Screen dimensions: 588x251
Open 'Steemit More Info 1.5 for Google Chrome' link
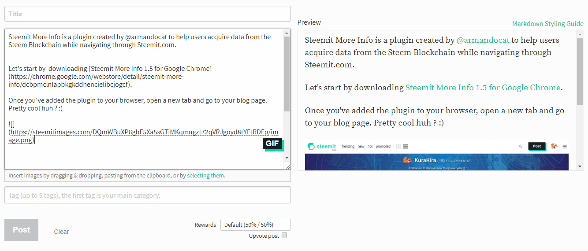point(483,88)
